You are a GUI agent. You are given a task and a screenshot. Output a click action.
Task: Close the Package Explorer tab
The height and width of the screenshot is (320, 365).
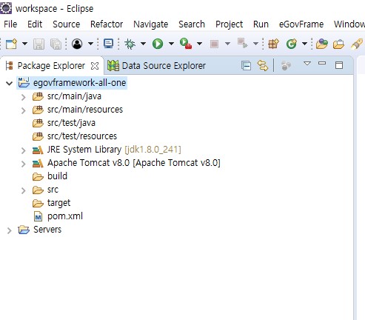tap(95, 66)
